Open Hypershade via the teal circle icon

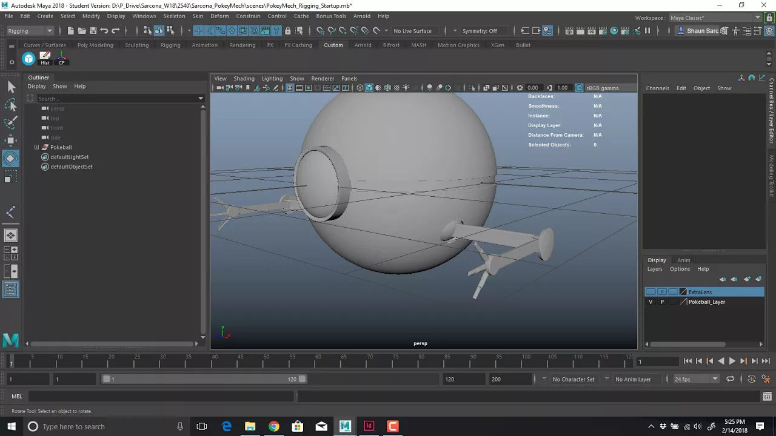click(614, 31)
